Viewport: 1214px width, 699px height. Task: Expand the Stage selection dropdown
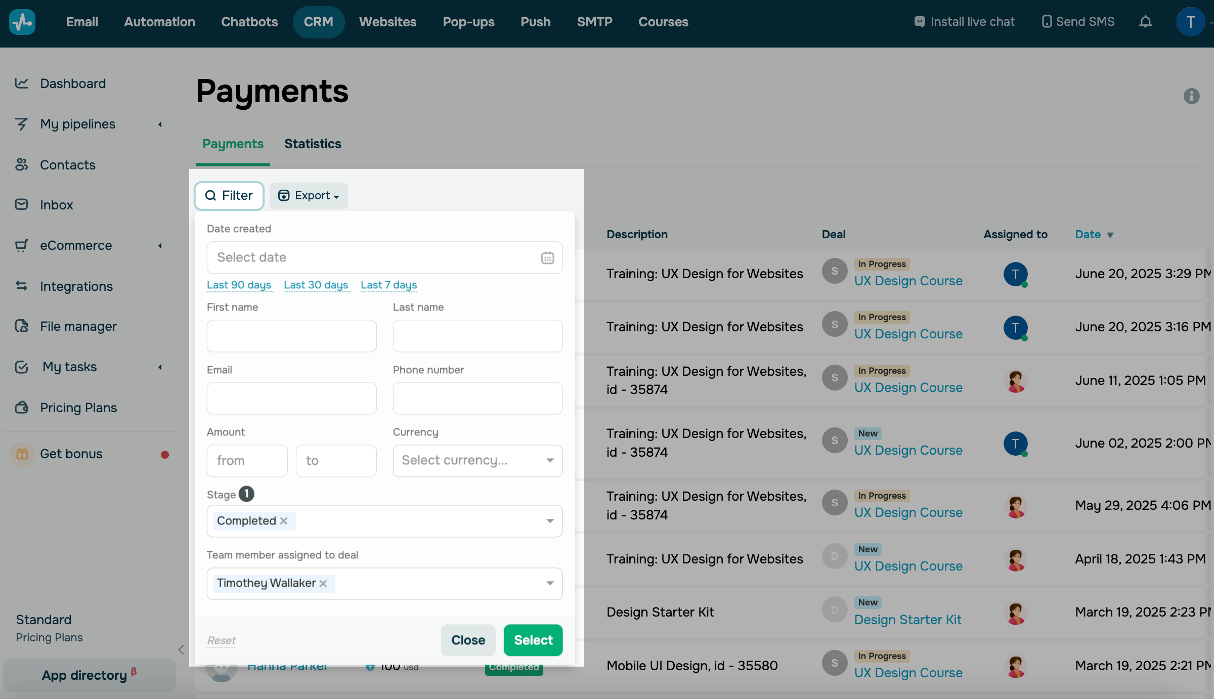pyautogui.click(x=550, y=521)
